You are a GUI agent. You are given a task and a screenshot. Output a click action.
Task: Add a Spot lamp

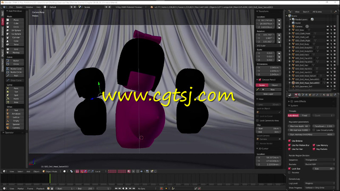(x=15, y=95)
